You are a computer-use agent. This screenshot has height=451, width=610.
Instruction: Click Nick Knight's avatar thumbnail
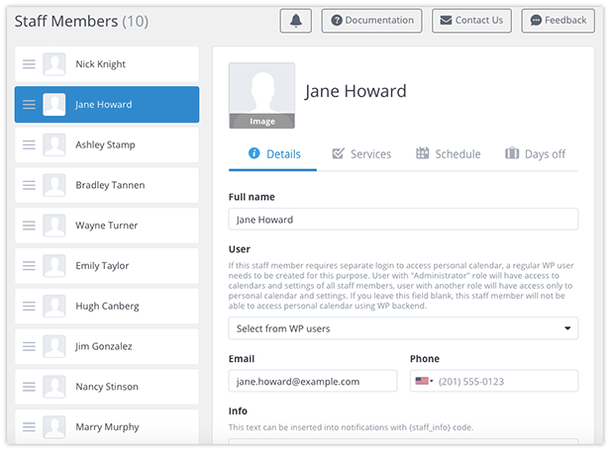tap(54, 64)
